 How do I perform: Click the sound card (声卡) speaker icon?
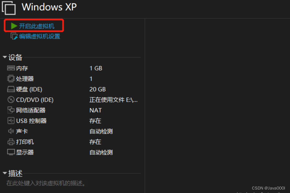(x=11, y=131)
